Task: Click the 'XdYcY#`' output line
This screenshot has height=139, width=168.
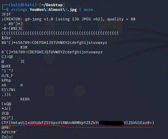Action: [x=10, y=132]
